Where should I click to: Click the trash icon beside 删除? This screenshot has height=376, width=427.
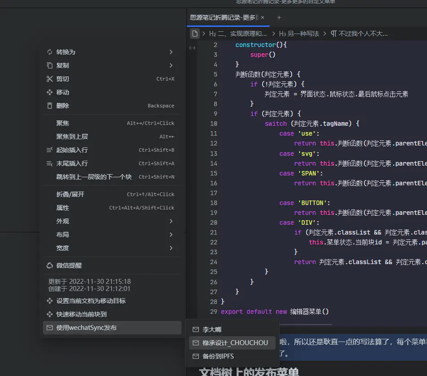(x=50, y=106)
